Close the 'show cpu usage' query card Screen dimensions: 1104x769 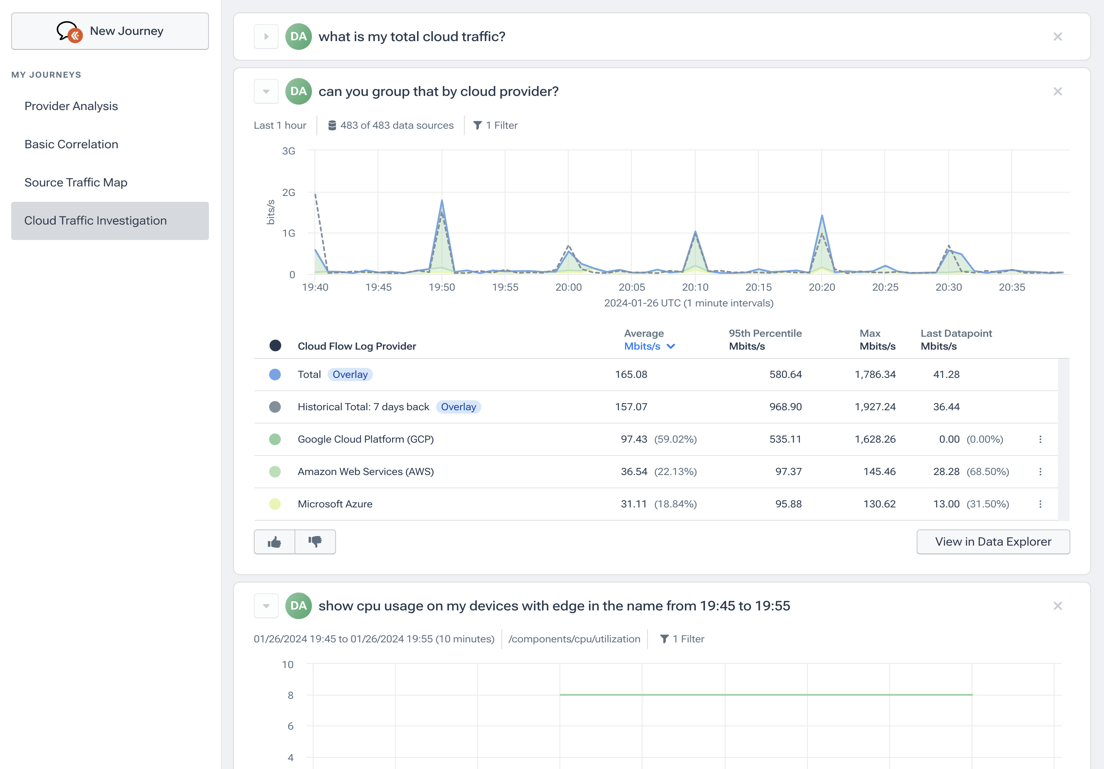tap(1058, 605)
